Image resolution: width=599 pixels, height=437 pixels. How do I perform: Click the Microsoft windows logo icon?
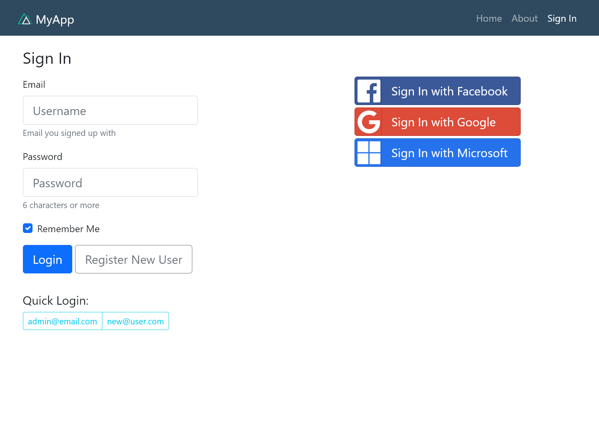pos(369,153)
